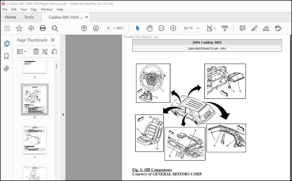Delete the selected page with the trash icon

36,51
